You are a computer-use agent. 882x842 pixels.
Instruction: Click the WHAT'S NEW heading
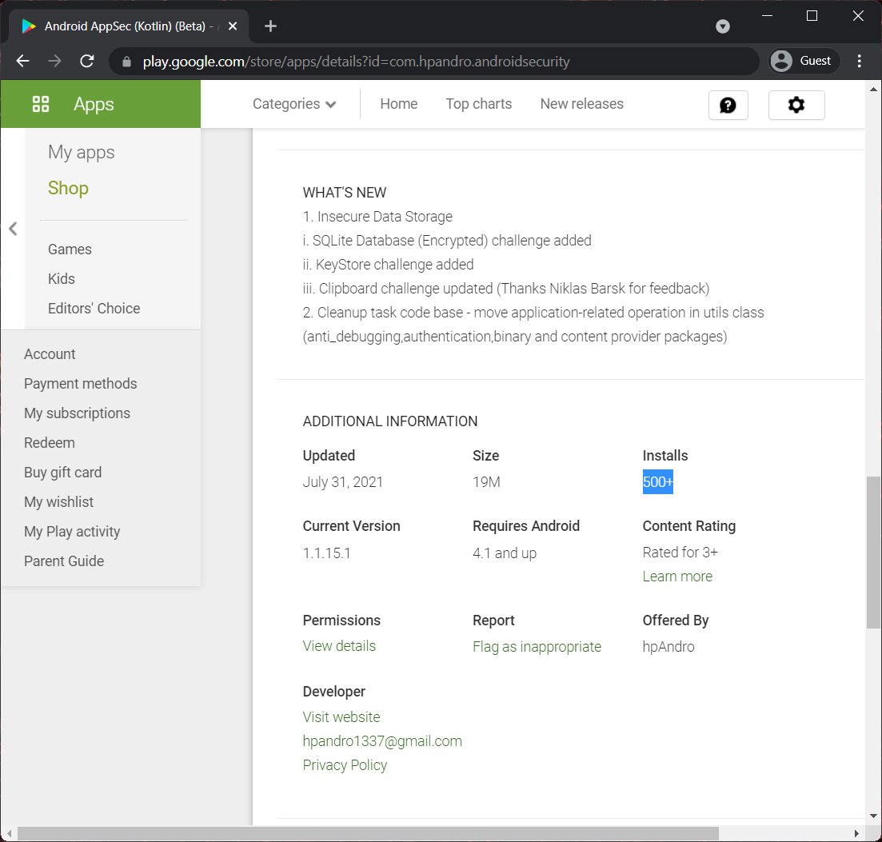click(345, 193)
